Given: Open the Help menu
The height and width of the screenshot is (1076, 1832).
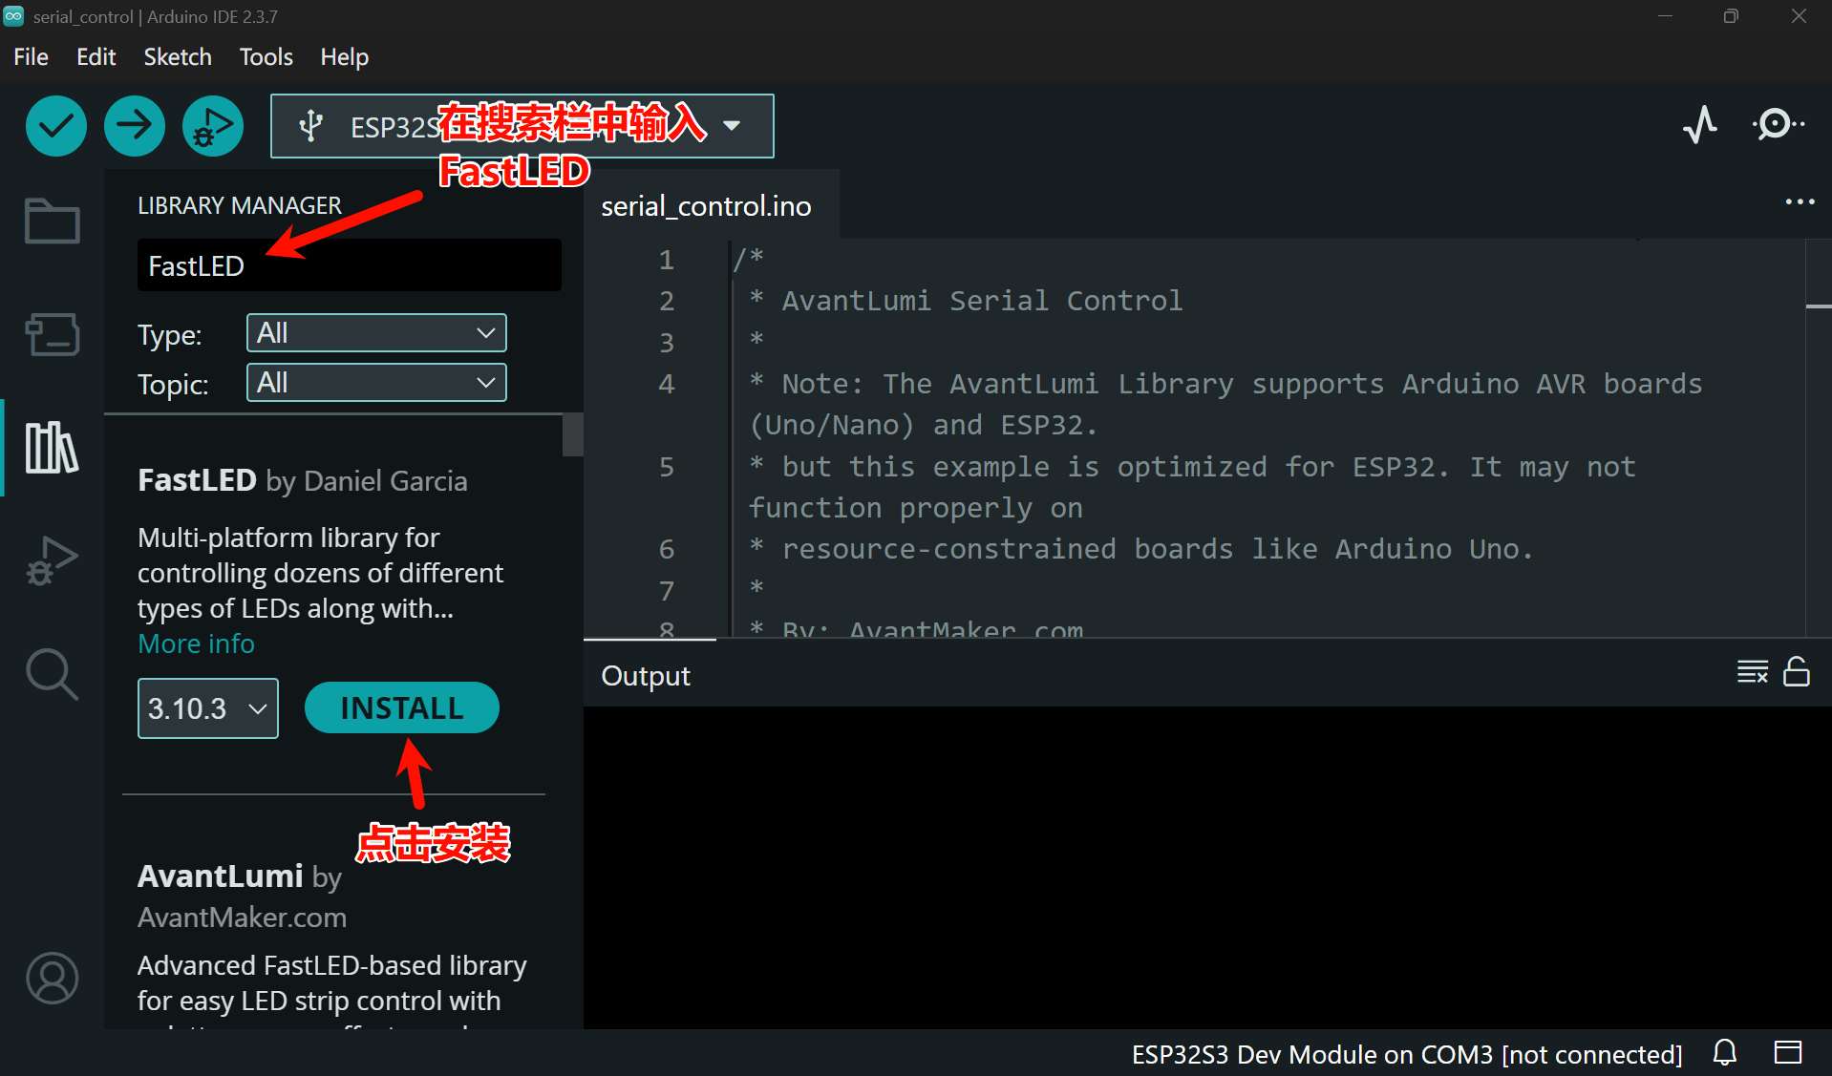Looking at the screenshot, I should [x=344, y=57].
